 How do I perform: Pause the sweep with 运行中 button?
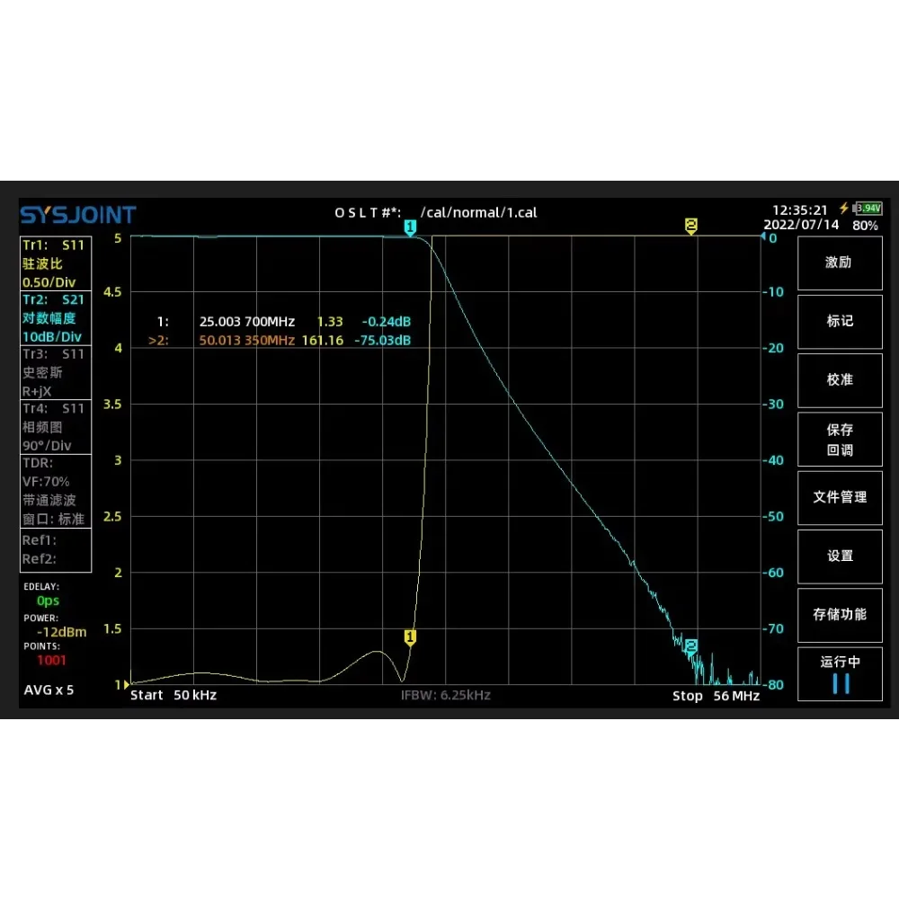[840, 673]
